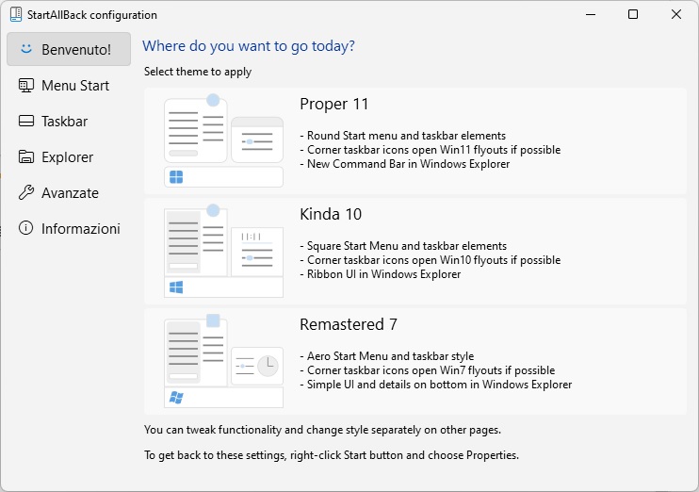Open the Benvenuto! welcome page

(69, 49)
